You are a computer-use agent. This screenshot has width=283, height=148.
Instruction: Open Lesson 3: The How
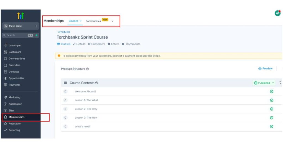[x=86, y=118]
